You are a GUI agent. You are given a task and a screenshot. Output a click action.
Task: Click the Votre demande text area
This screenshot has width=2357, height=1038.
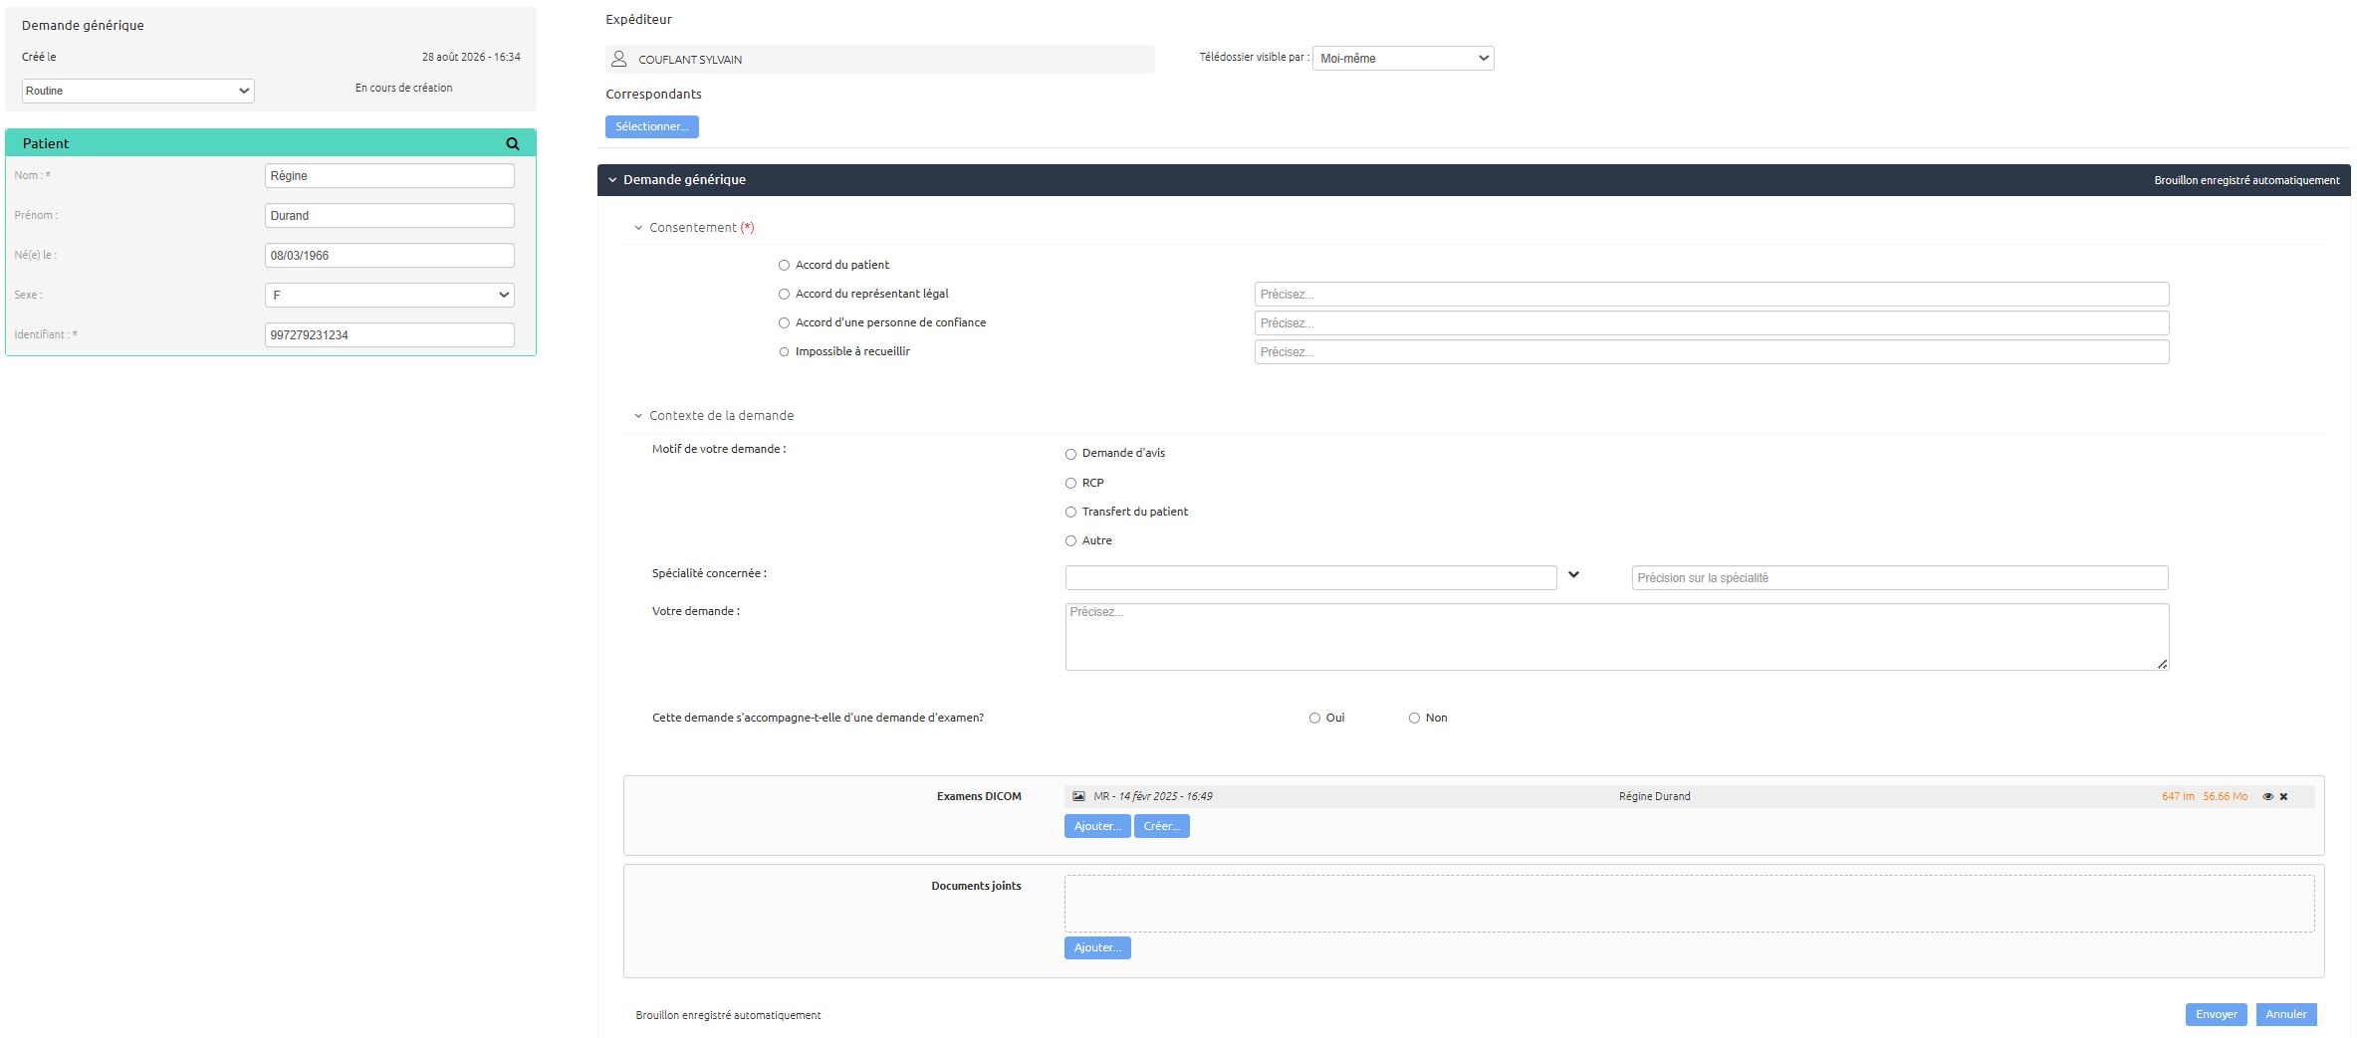pos(1617,637)
